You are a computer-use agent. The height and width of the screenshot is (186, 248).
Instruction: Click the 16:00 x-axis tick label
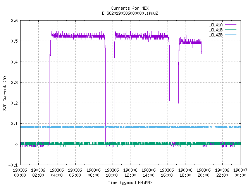point(167,175)
